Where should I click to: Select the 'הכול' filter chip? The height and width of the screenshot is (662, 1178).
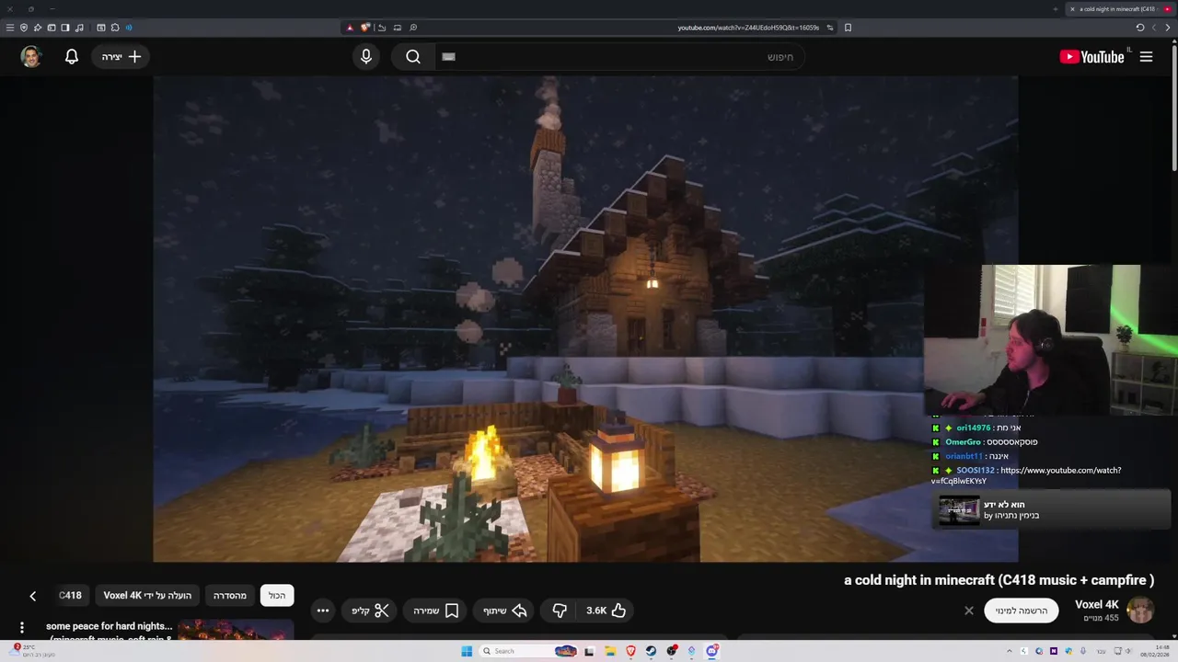tap(277, 596)
